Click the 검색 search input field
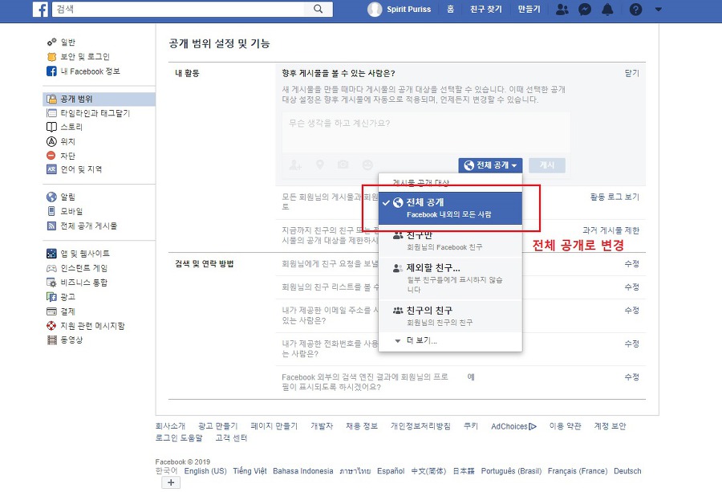The height and width of the screenshot is (492, 722). click(x=179, y=9)
